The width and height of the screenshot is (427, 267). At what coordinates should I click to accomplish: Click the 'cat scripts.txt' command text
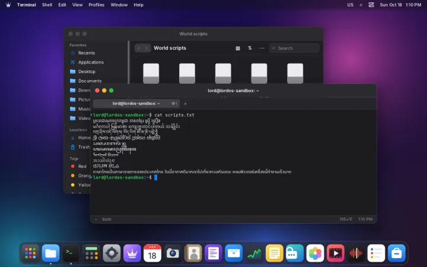point(174,115)
